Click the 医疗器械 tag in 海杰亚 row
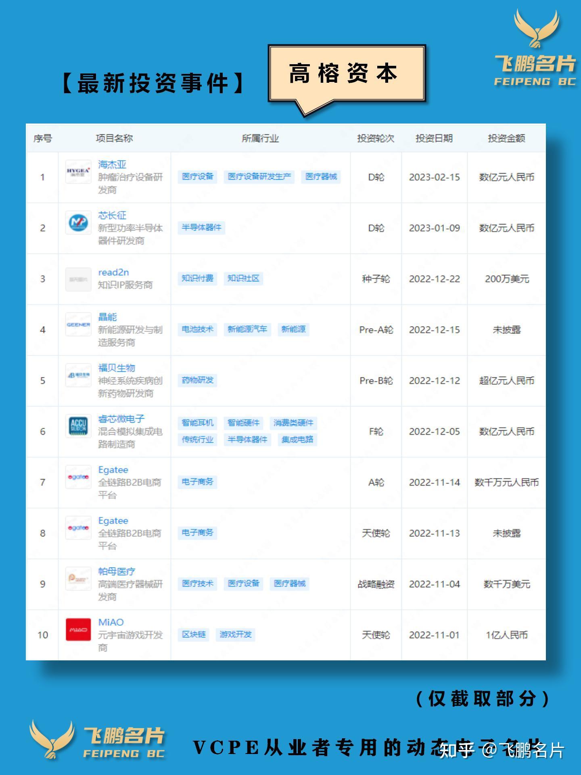The height and width of the screenshot is (775, 581). click(321, 177)
